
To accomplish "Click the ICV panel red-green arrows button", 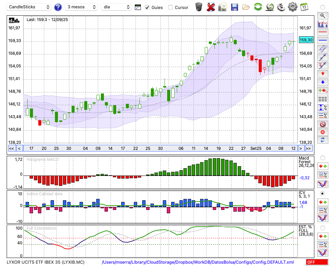I will click(323, 202).
